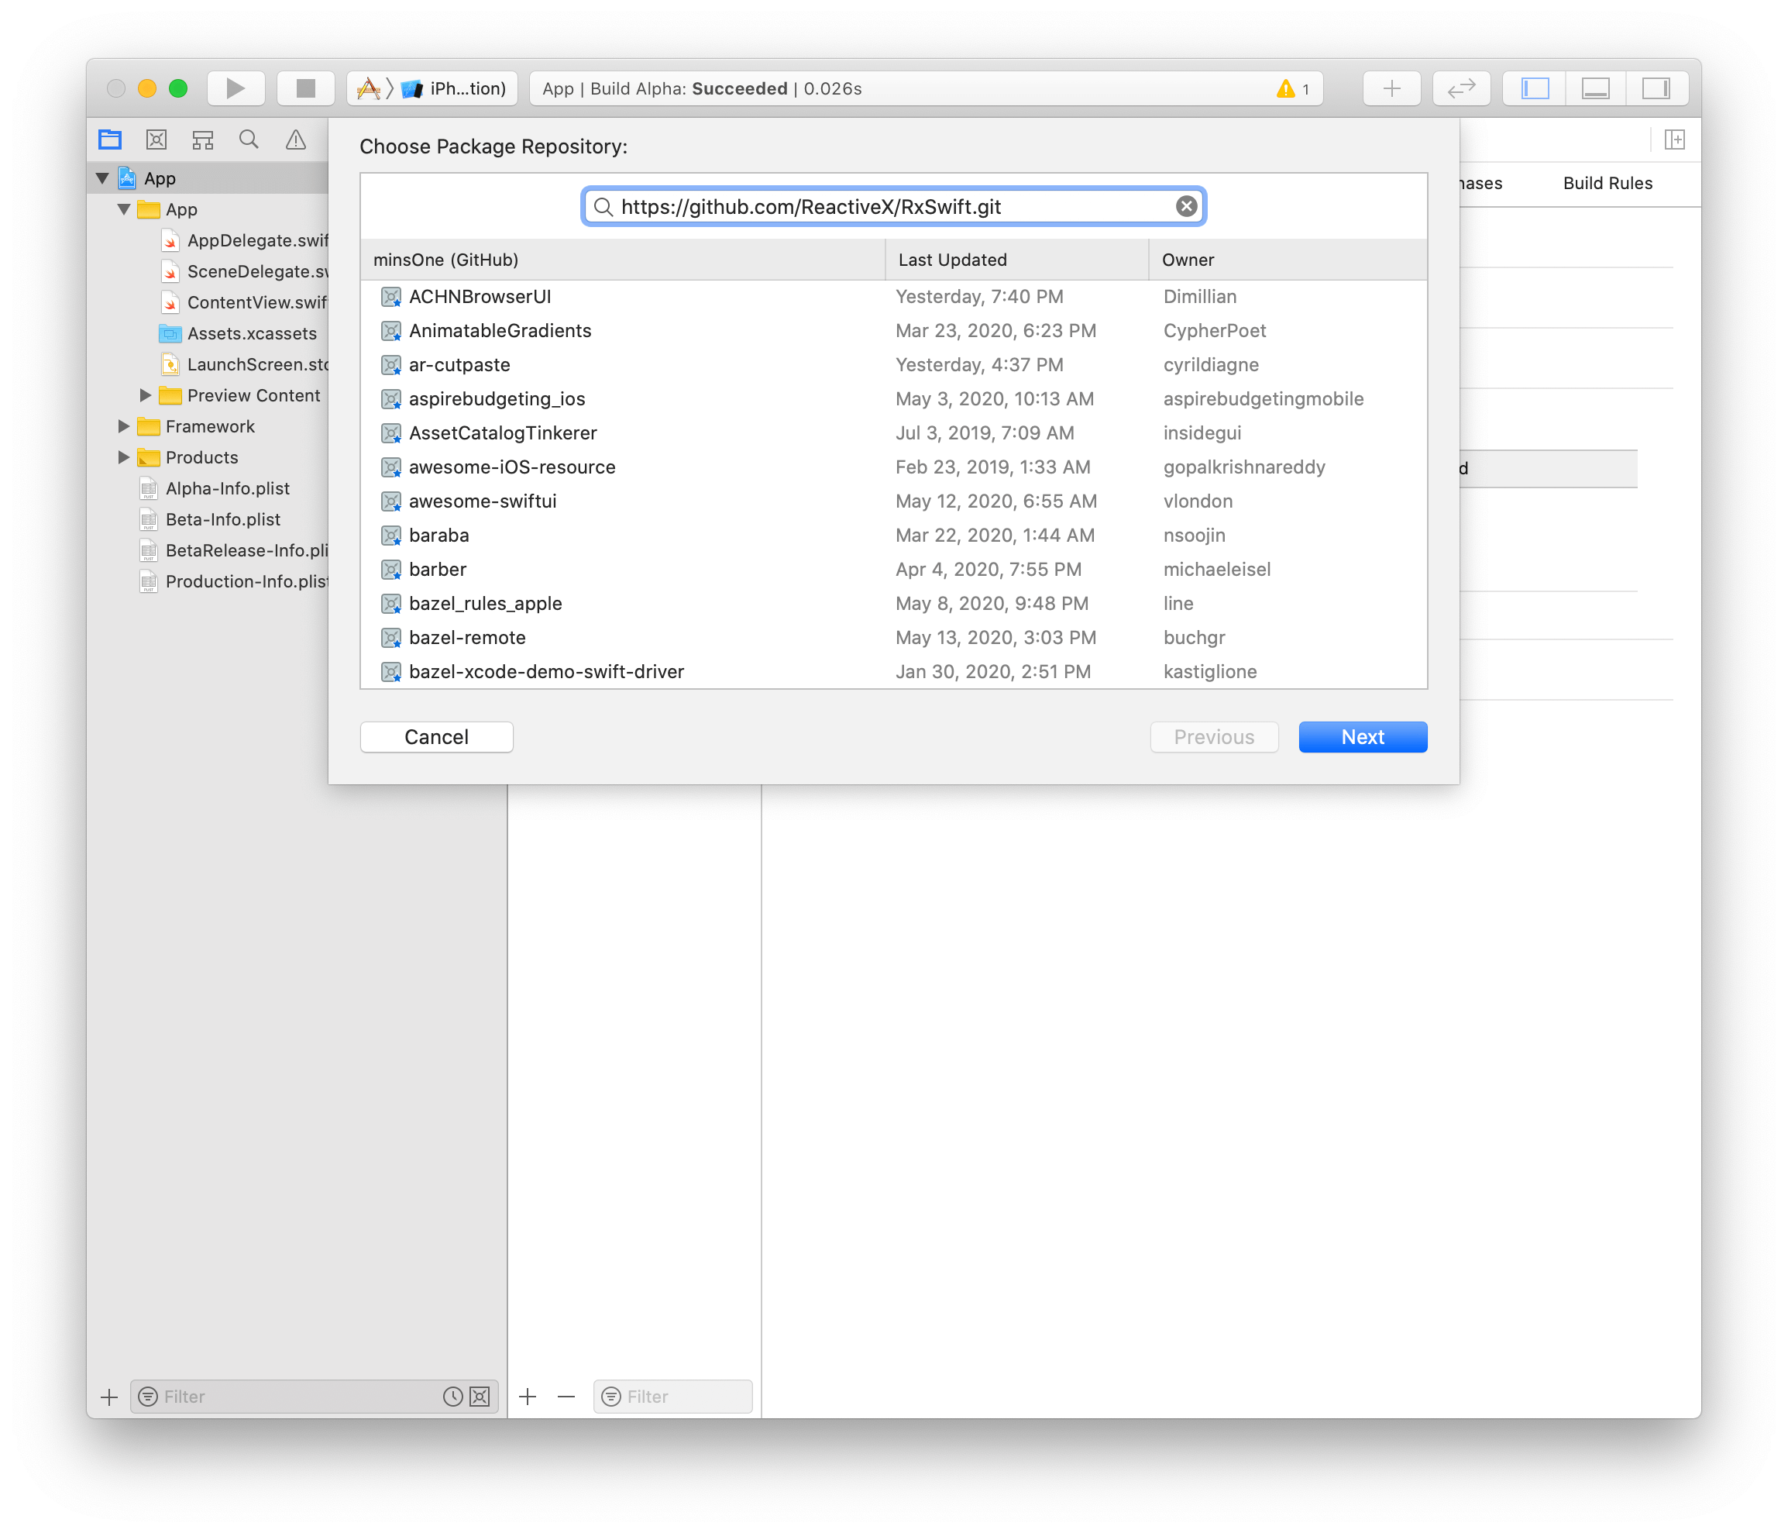Open Alpha-Info.plist
1788x1533 pixels.
(x=215, y=488)
